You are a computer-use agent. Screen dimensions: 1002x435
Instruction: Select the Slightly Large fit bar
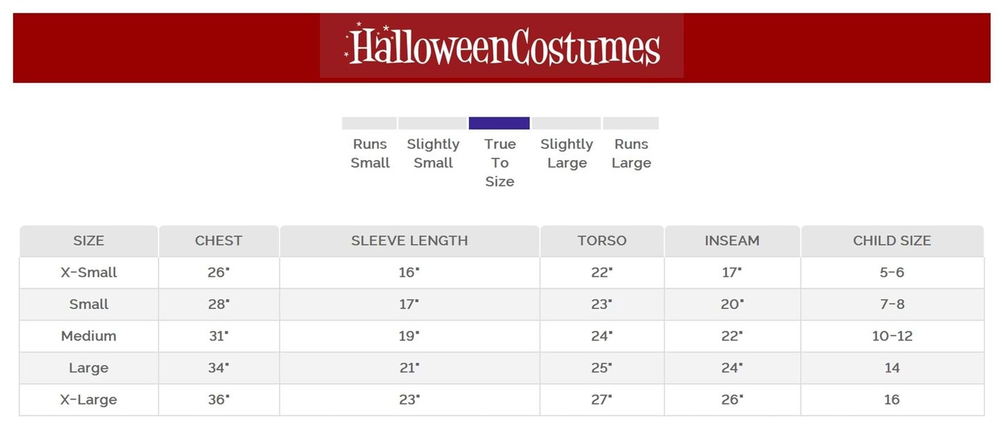(566, 124)
